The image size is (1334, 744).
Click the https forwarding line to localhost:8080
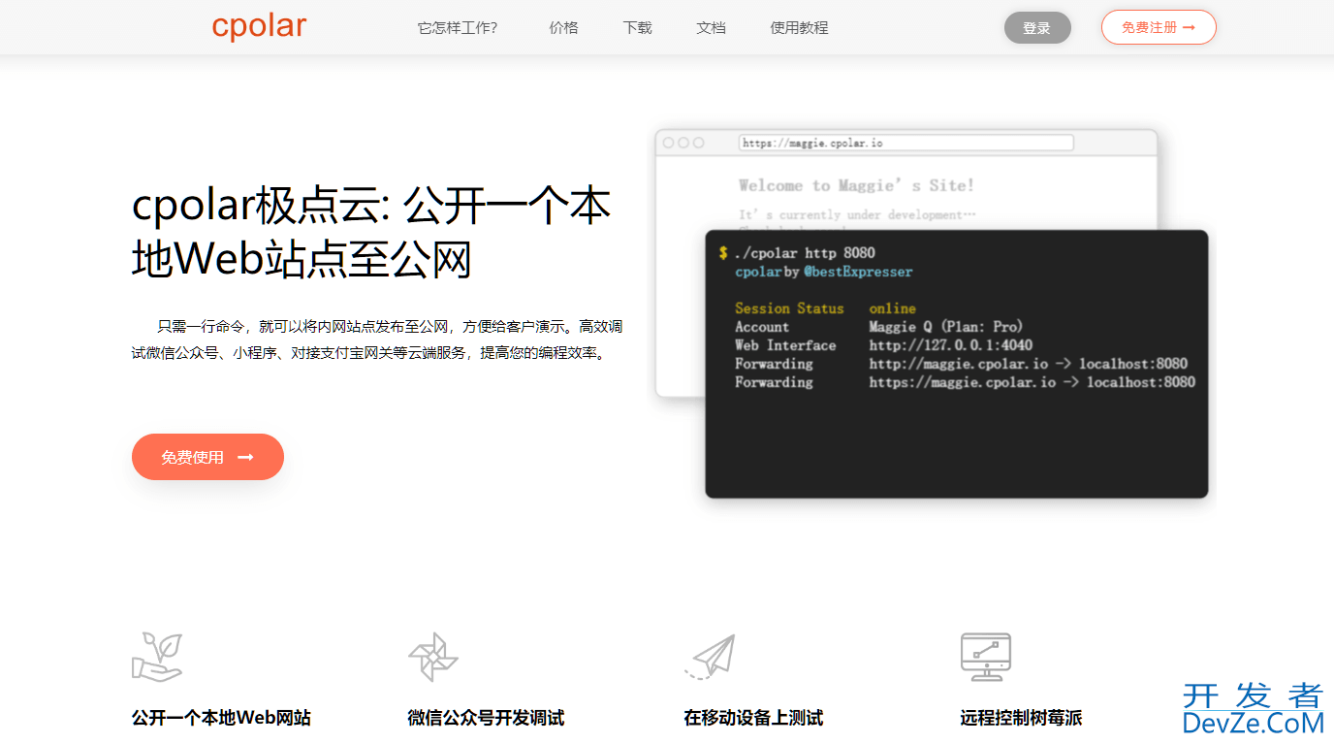(965, 382)
